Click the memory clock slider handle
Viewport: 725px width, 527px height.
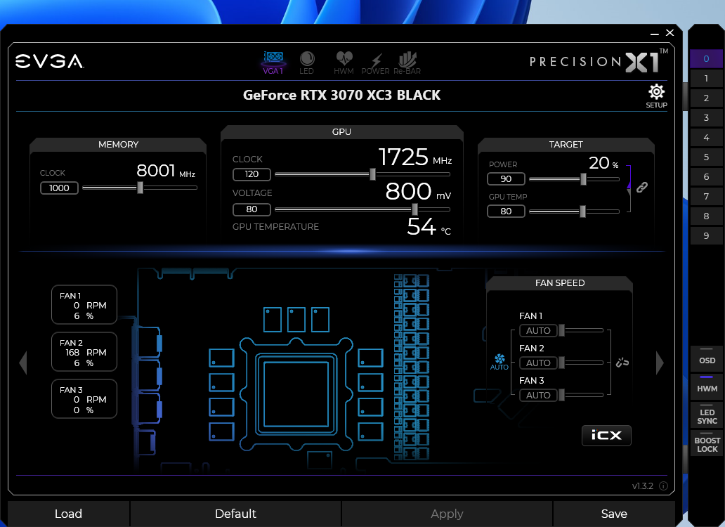140,187
